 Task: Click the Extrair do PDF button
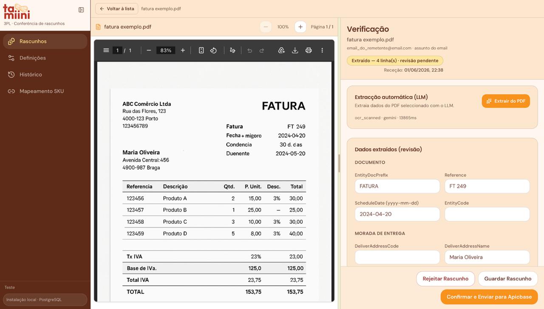pyautogui.click(x=506, y=101)
